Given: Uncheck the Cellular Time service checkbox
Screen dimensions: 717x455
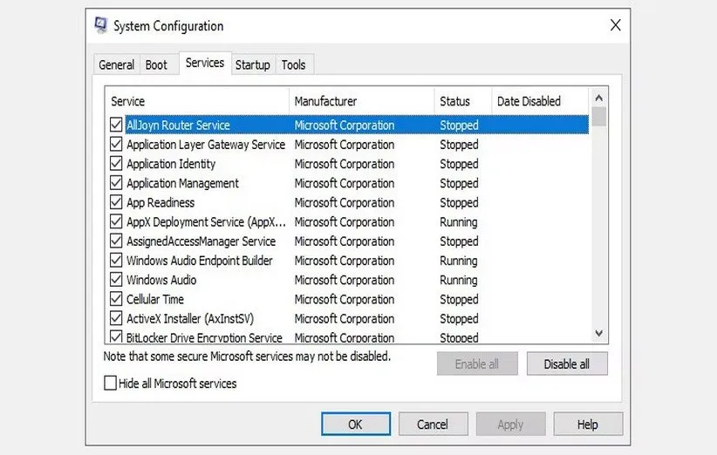Looking at the screenshot, I should tap(116, 299).
